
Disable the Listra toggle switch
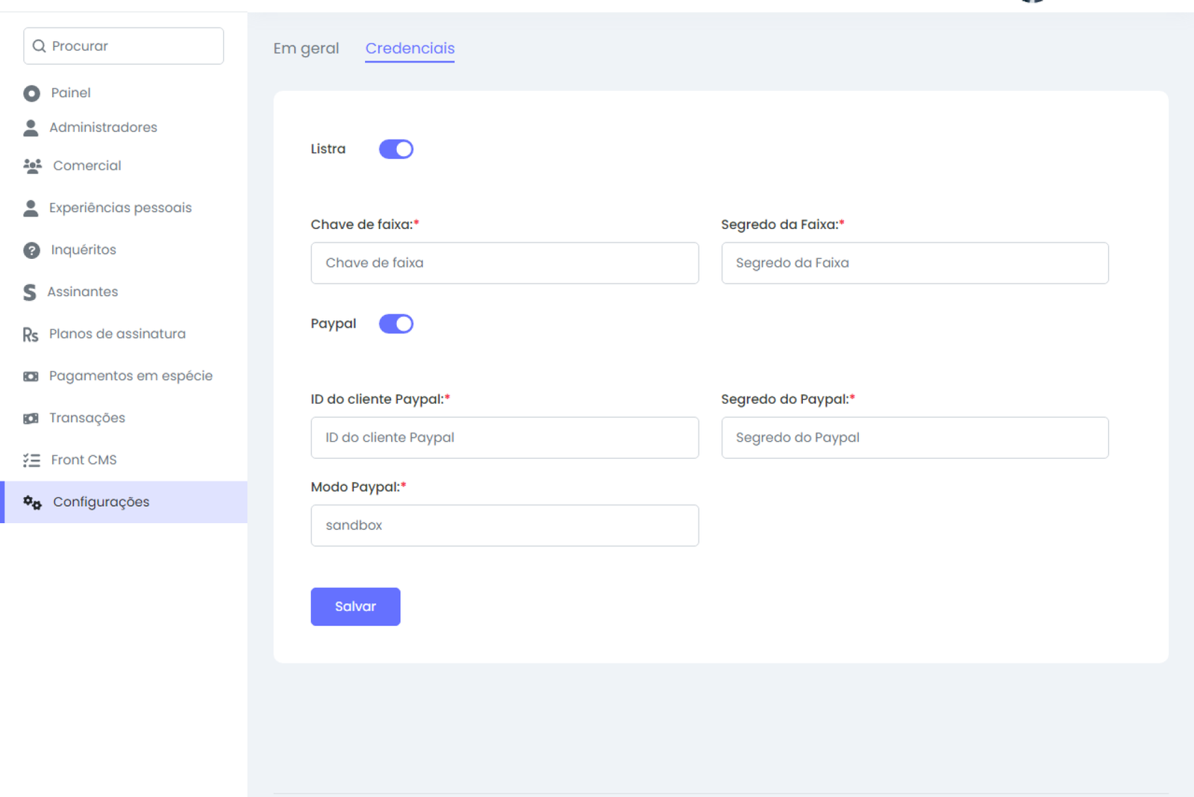[396, 149]
